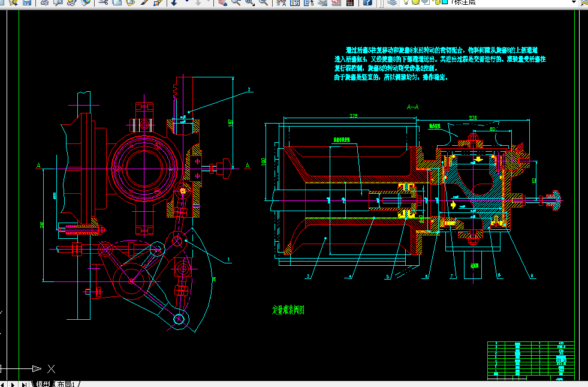Open the Redo history dropdown arrow
The height and width of the screenshot is (387, 588).
[x=209, y=2]
